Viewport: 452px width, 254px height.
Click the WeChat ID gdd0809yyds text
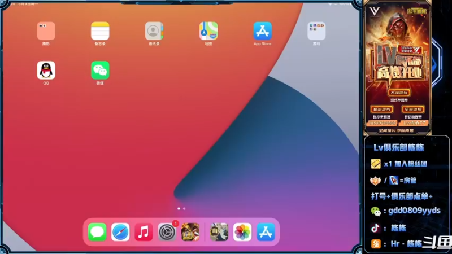(414, 211)
